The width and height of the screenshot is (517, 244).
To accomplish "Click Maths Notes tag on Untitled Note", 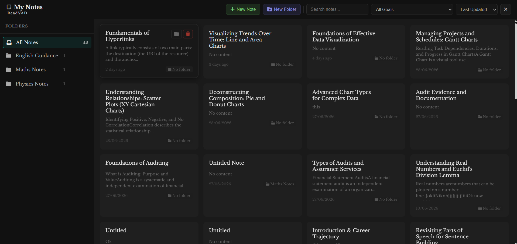I will tap(280, 184).
